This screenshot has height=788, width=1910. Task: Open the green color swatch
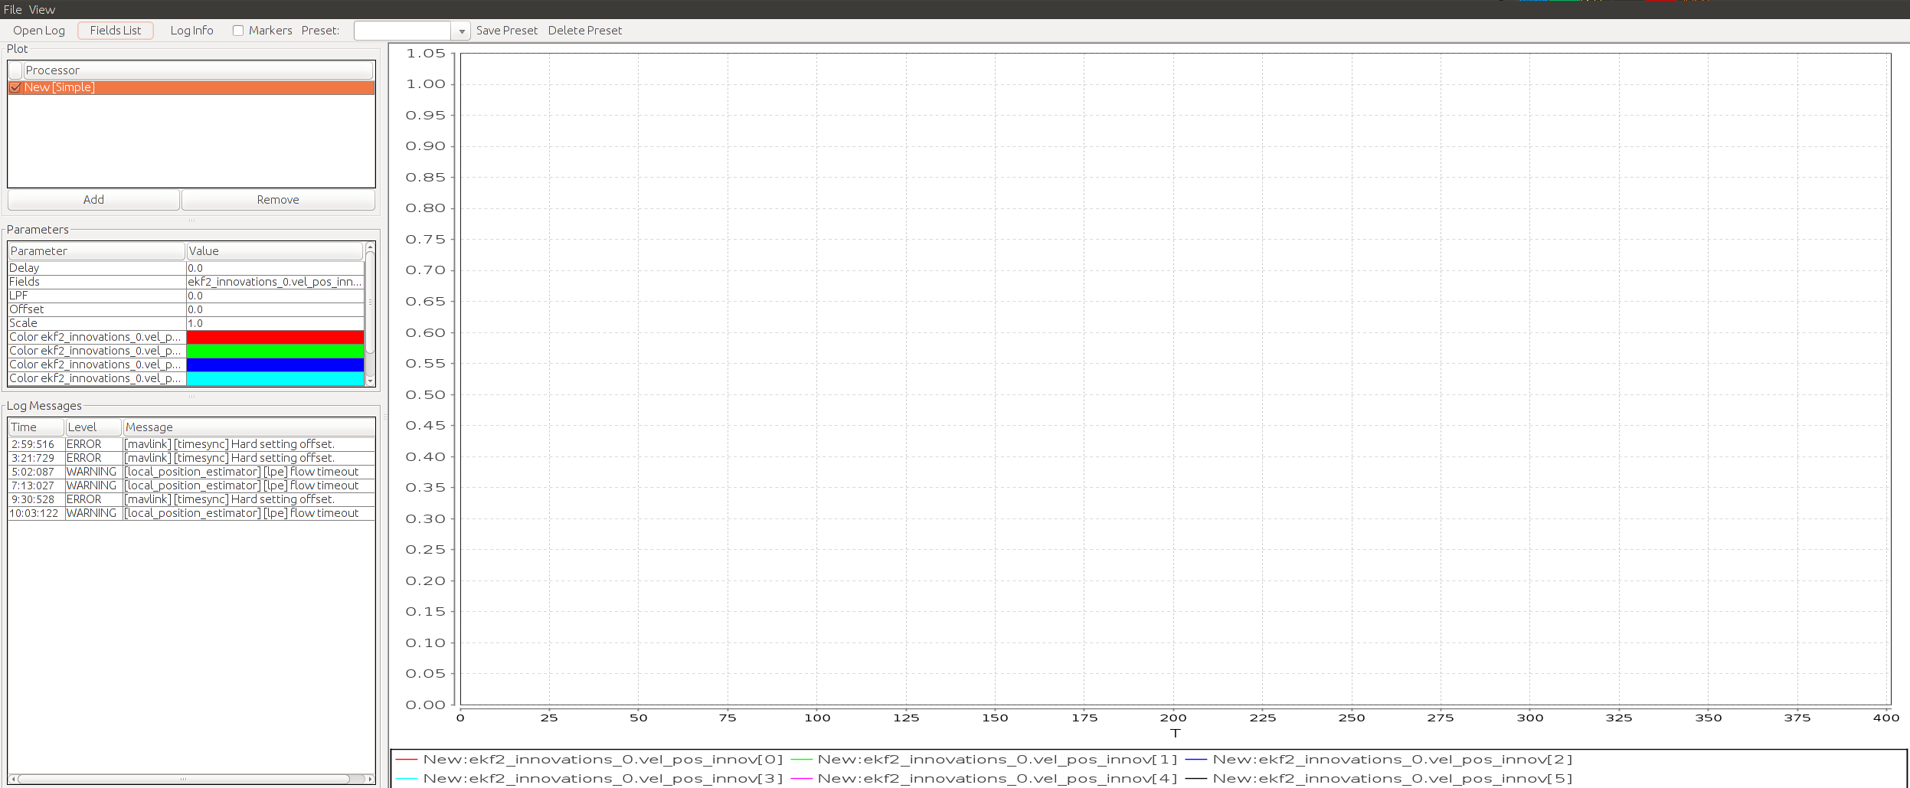pyautogui.click(x=275, y=351)
